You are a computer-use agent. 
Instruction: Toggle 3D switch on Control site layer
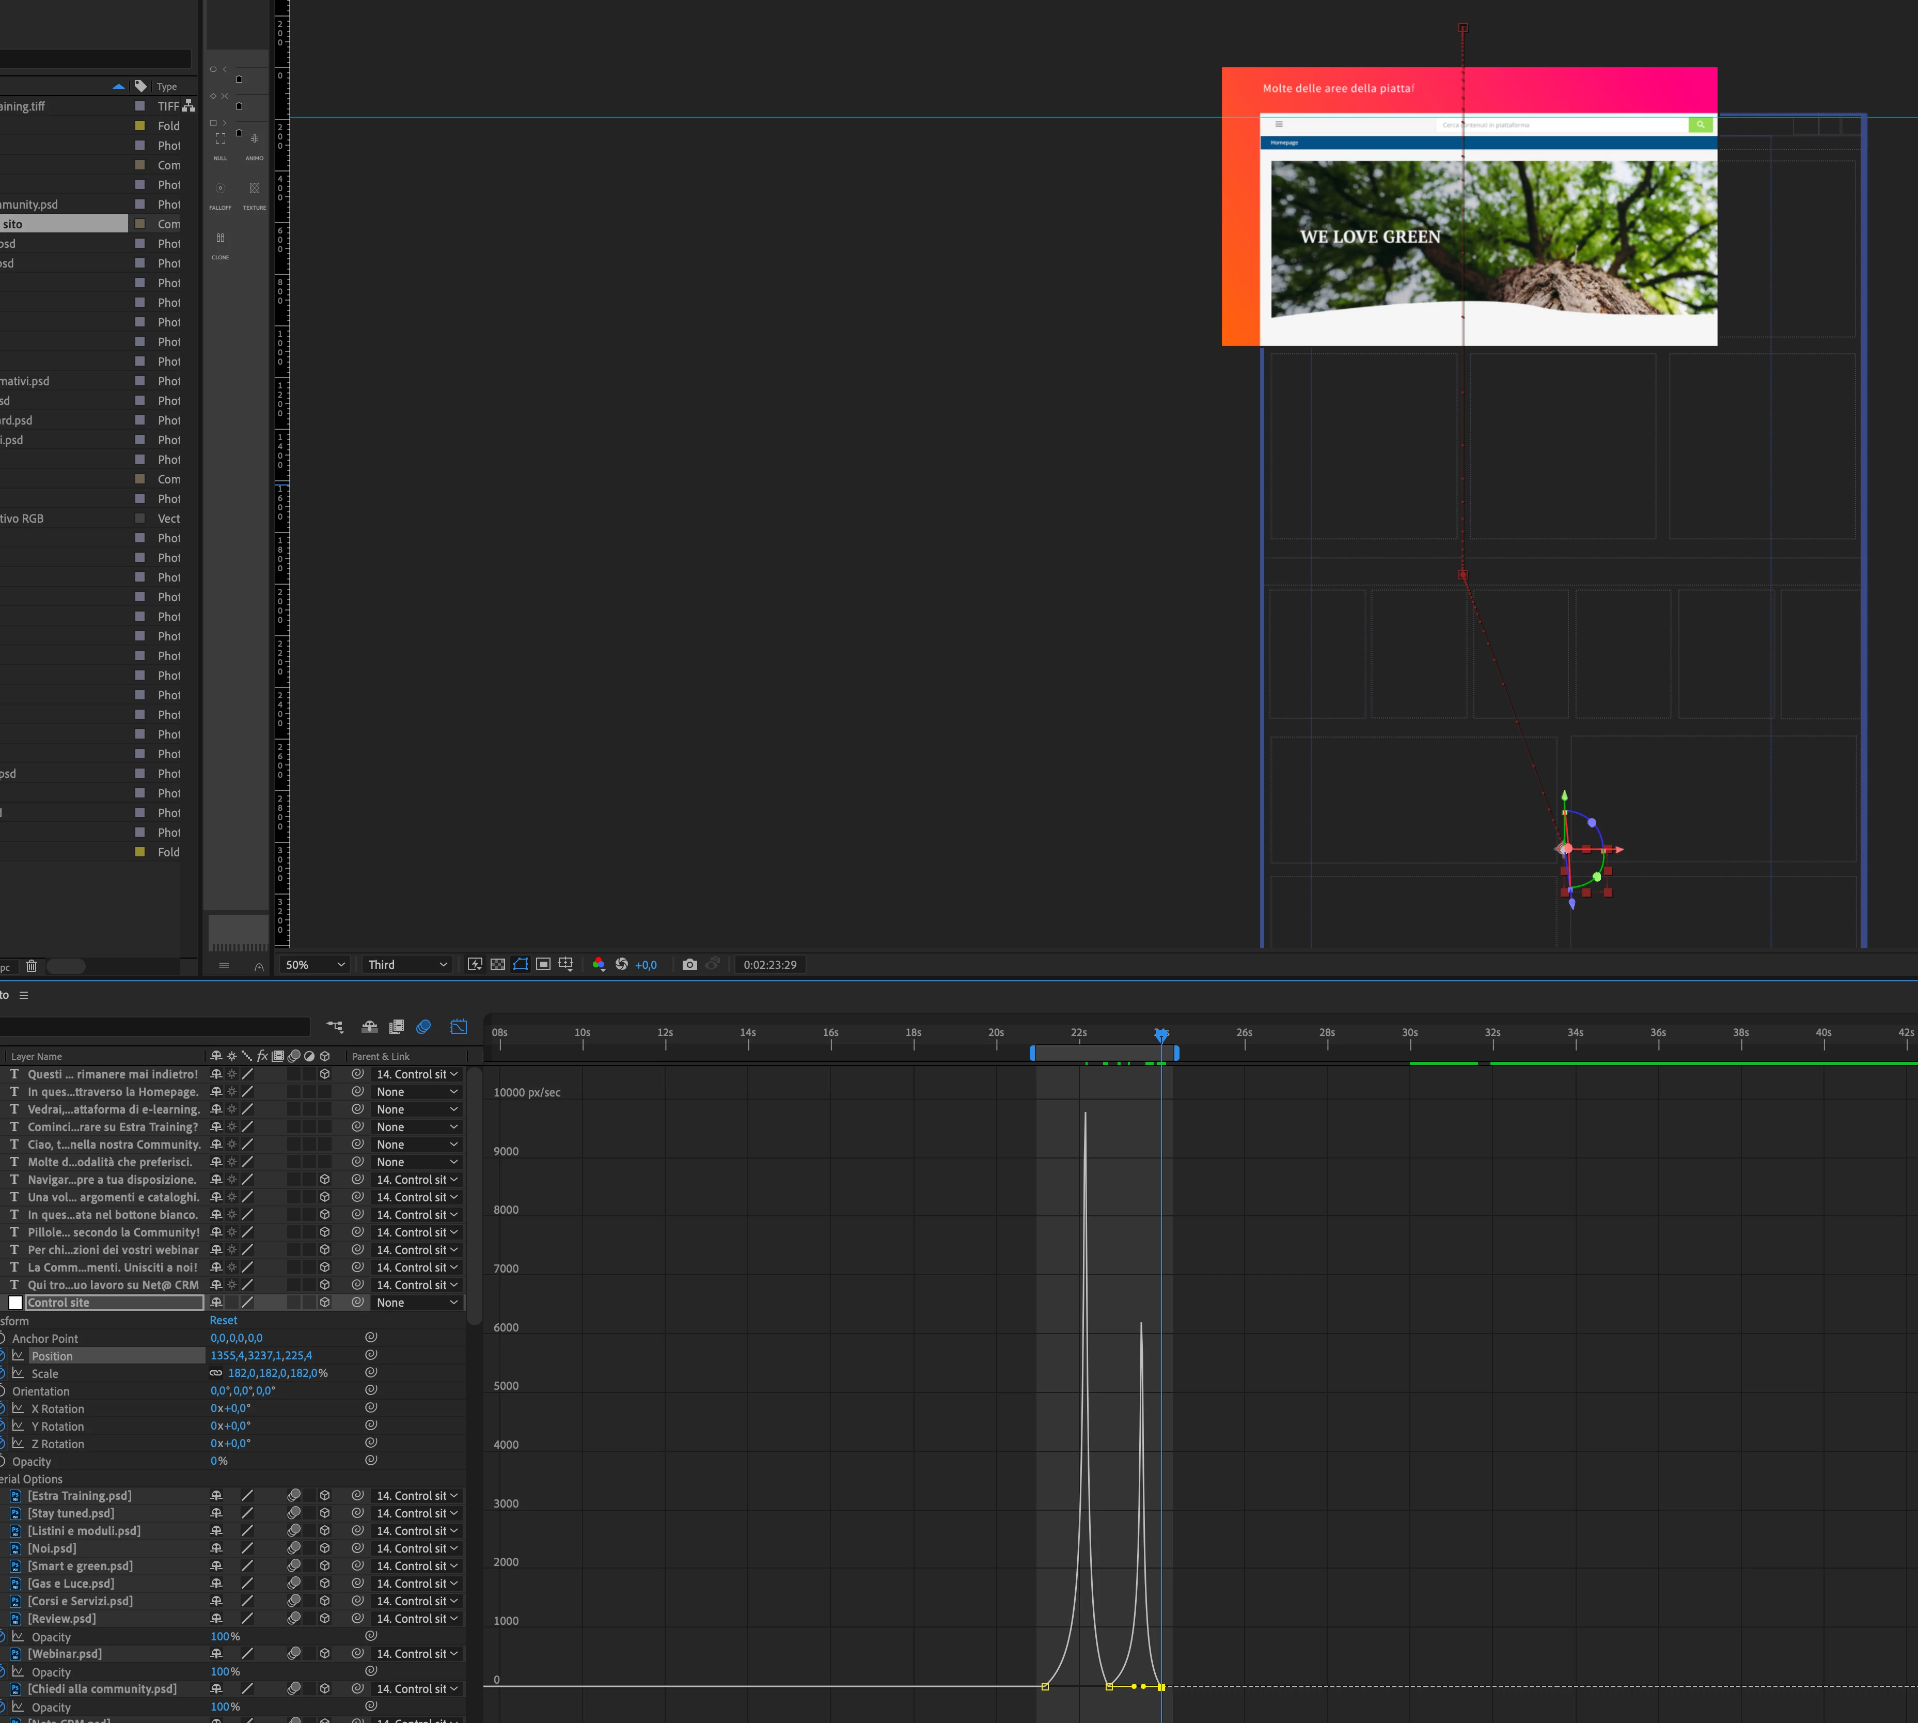tap(325, 1303)
